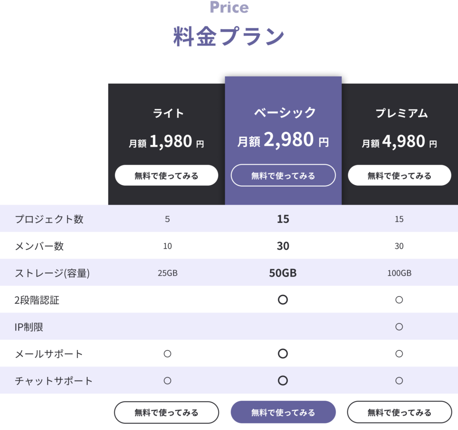
Task: Click the ライト header's 無料で使ってみる button
Action: [166, 175]
